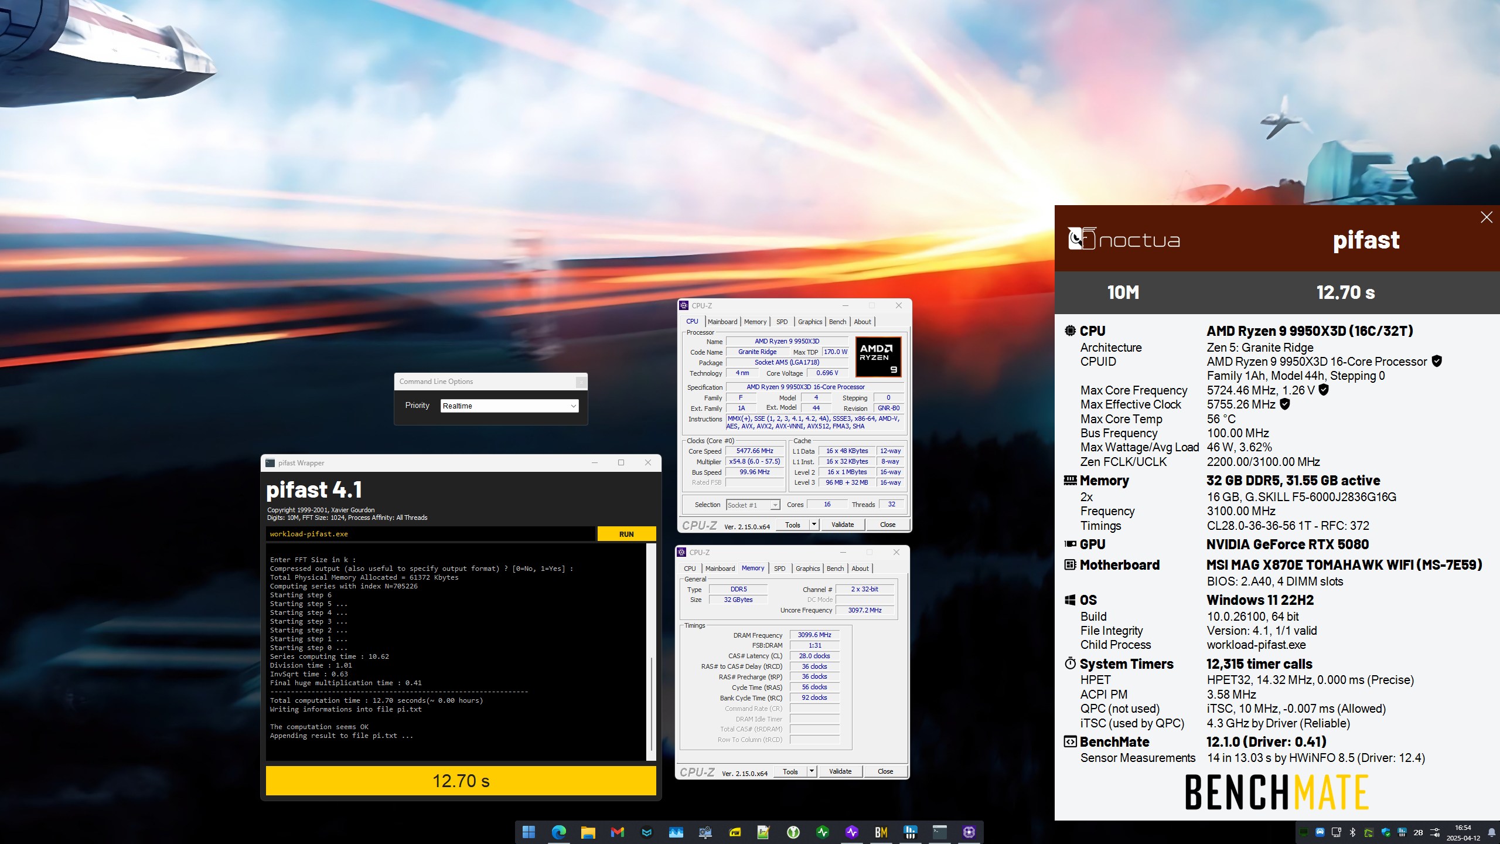The image size is (1500, 844).
Task: Launch Microsoft Edge from taskbar
Action: point(558,832)
